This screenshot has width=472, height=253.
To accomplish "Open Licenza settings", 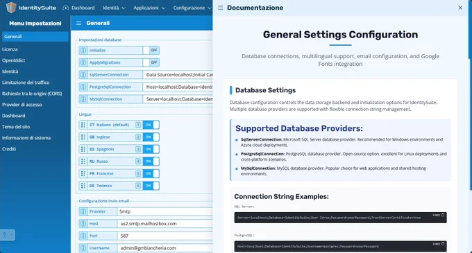I will (10, 49).
